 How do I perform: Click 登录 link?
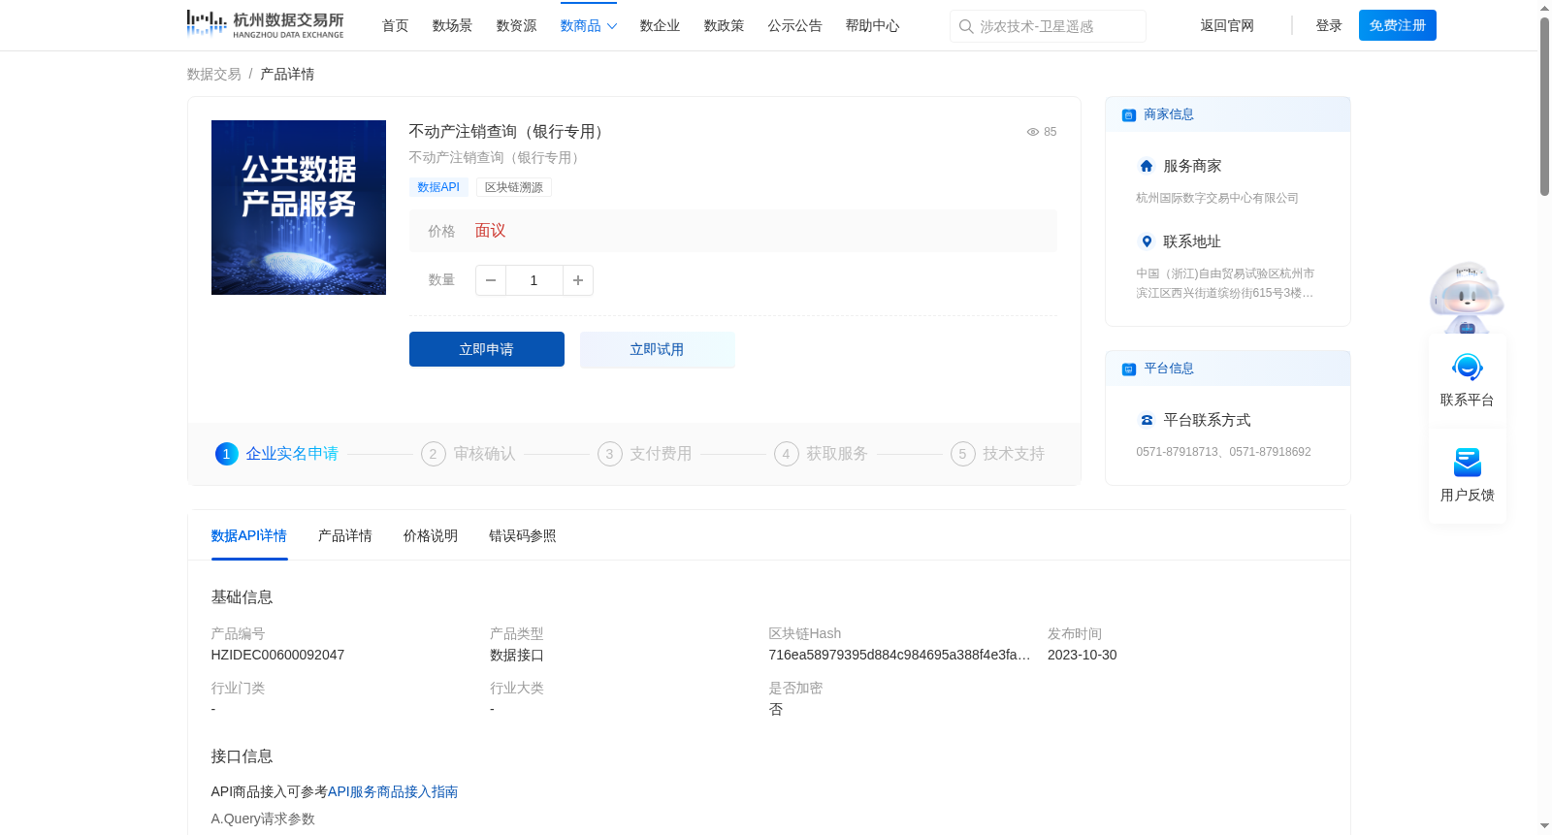tap(1329, 26)
